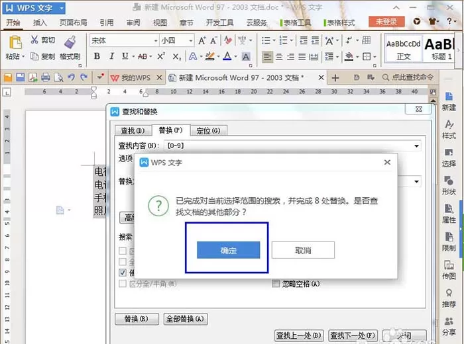Screen dimensions: 464x344
Task: Open the WPS 文字 application menu dropdown
Action: (x=62, y=8)
